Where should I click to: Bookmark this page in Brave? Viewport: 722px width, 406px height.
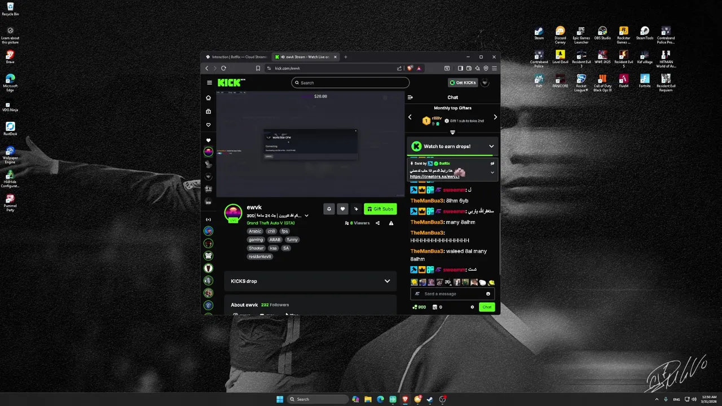coord(258,68)
